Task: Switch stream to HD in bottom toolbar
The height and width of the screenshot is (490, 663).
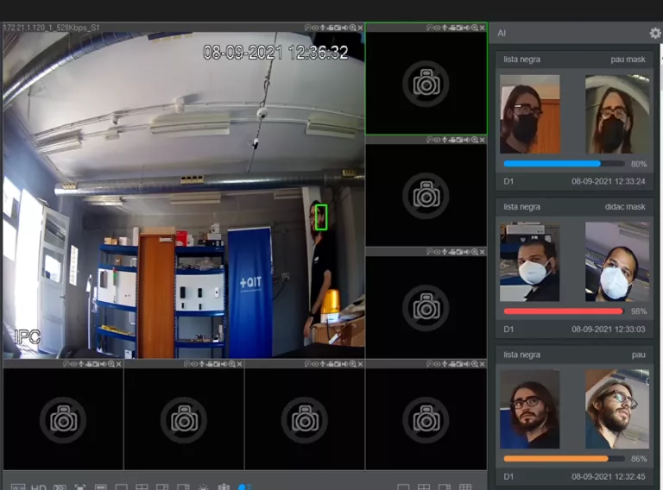Action: 39,487
